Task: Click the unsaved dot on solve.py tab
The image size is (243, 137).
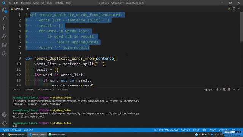Action: point(28,9)
